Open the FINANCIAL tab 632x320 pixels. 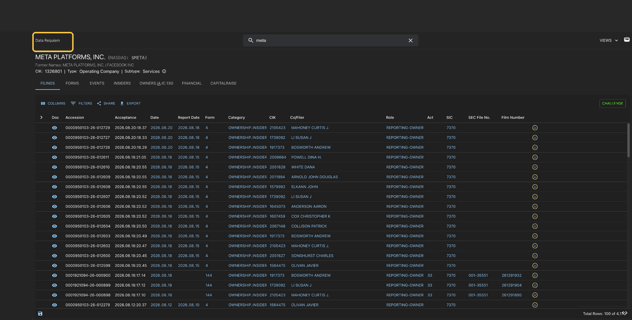[192, 83]
